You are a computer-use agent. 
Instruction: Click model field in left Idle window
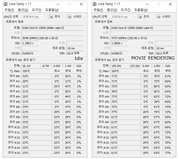click(53, 28)
